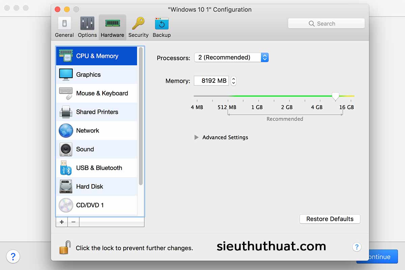The height and width of the screenshot is (270, 405).
Task: Select Hard Disk list entry
Action: pos(97,187)
